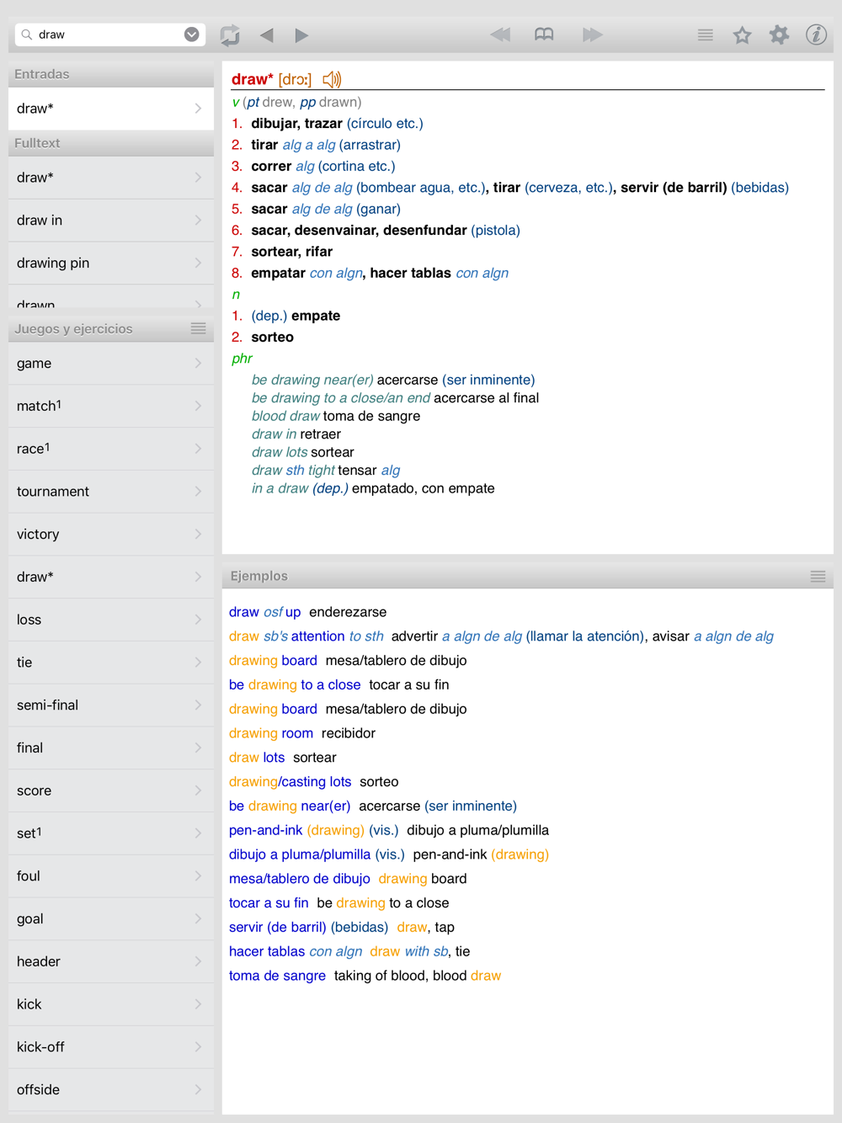The width and height of the screenshot is (842, 1123).
Task: Click the Ejemplos section header
Action: 528,577
